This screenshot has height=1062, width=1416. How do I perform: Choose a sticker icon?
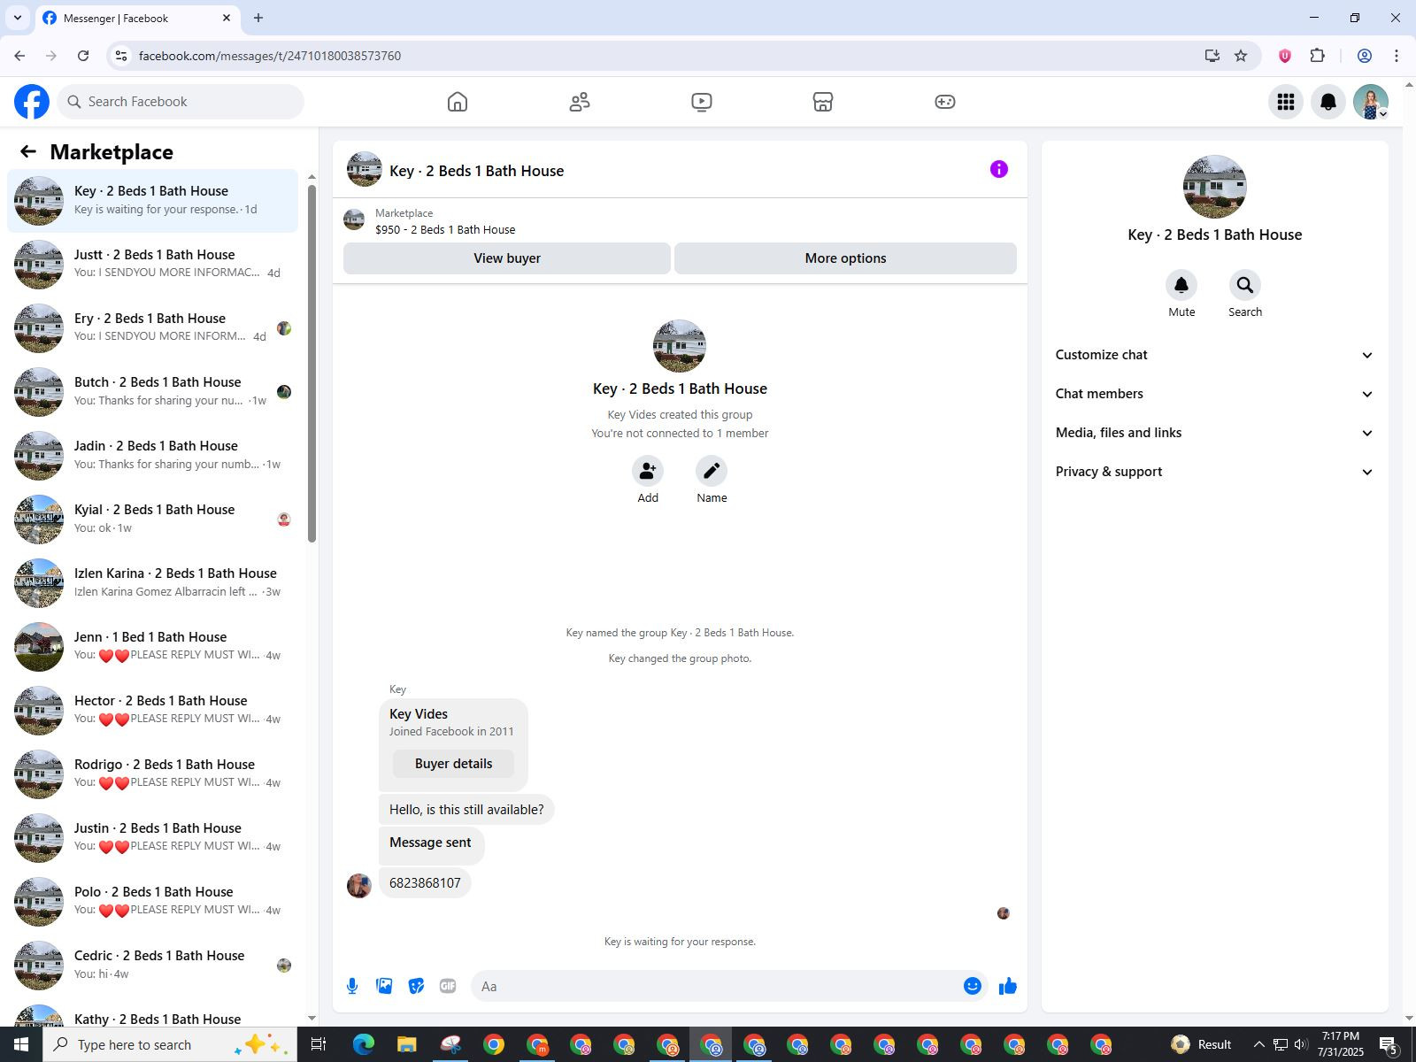click(416, 986)
